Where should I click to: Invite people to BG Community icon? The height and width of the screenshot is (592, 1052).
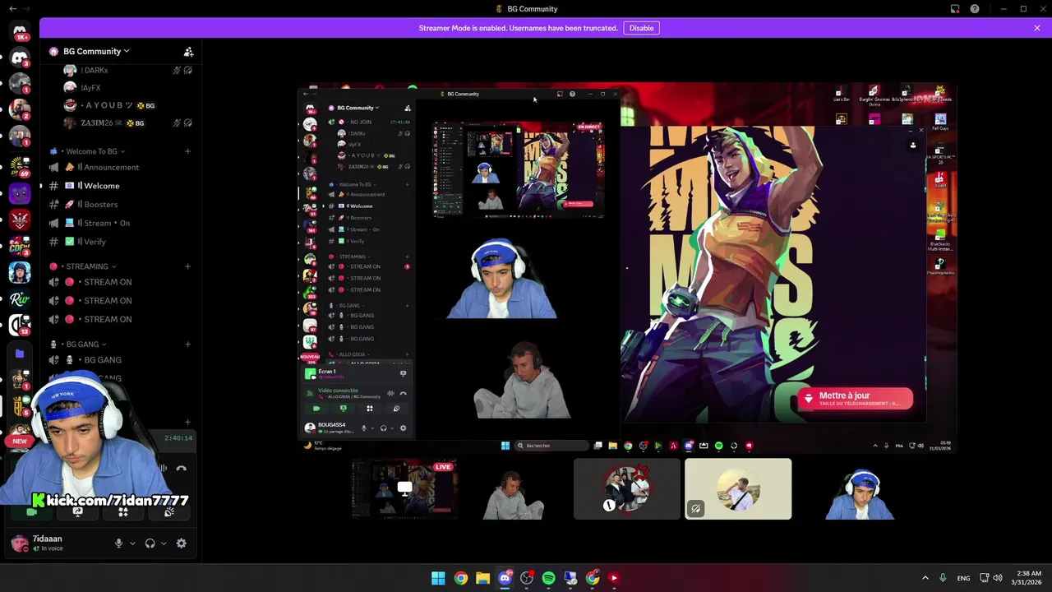(x=188, y=51)
